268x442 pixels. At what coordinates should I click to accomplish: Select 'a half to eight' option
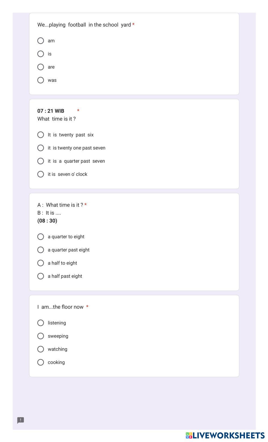[40, 263]
